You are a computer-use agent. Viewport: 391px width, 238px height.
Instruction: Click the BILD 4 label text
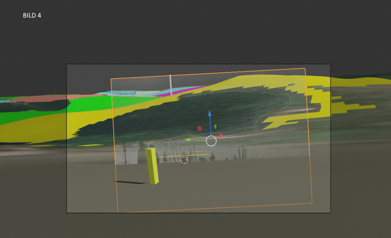(x=32, y=15)
